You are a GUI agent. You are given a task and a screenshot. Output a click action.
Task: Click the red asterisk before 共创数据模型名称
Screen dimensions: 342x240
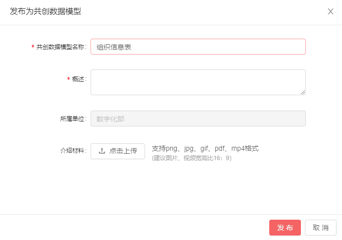[x=33, y=47]
